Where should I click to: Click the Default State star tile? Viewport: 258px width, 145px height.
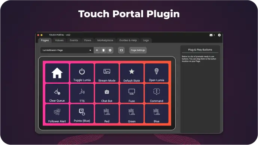(x=132, y=73)
